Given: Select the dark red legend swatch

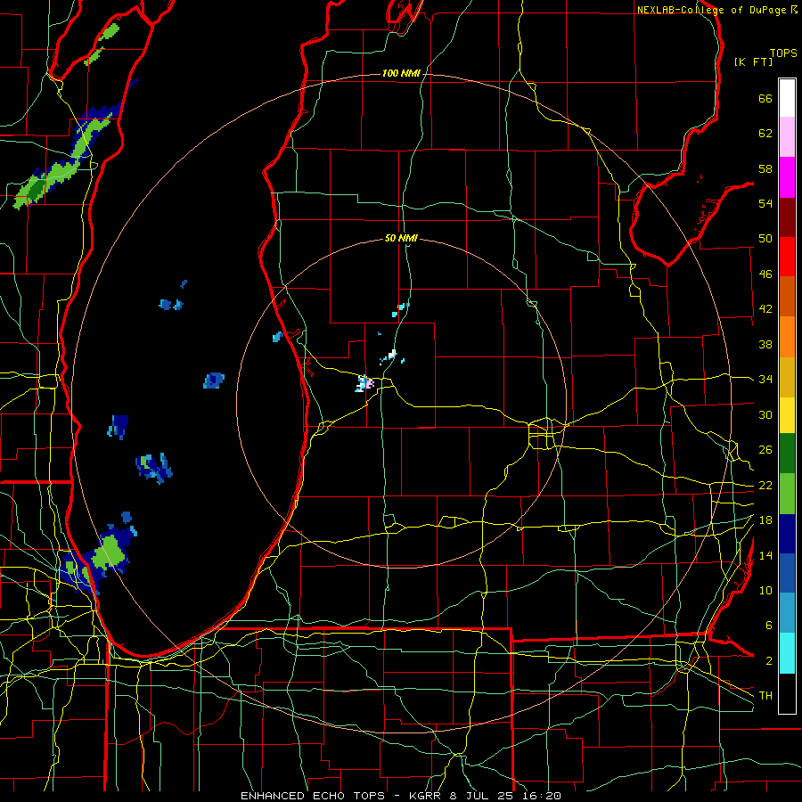Looking at the screenshot, I should (x=787, y=217).
